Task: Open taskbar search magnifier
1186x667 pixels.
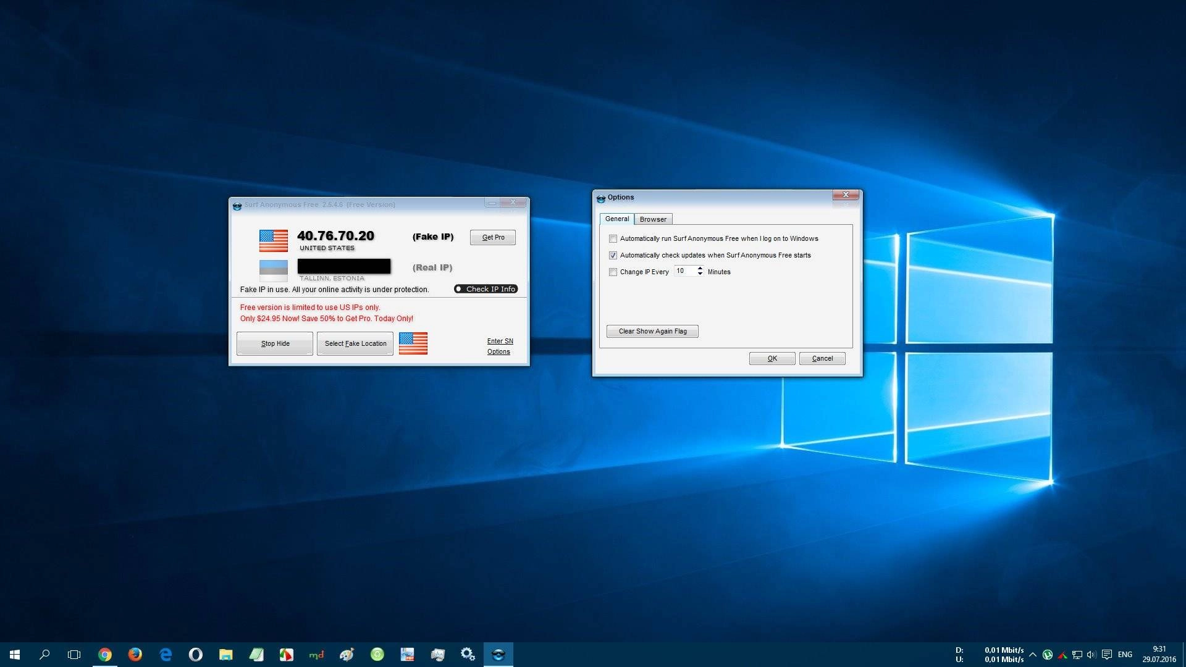Action: 44,655
